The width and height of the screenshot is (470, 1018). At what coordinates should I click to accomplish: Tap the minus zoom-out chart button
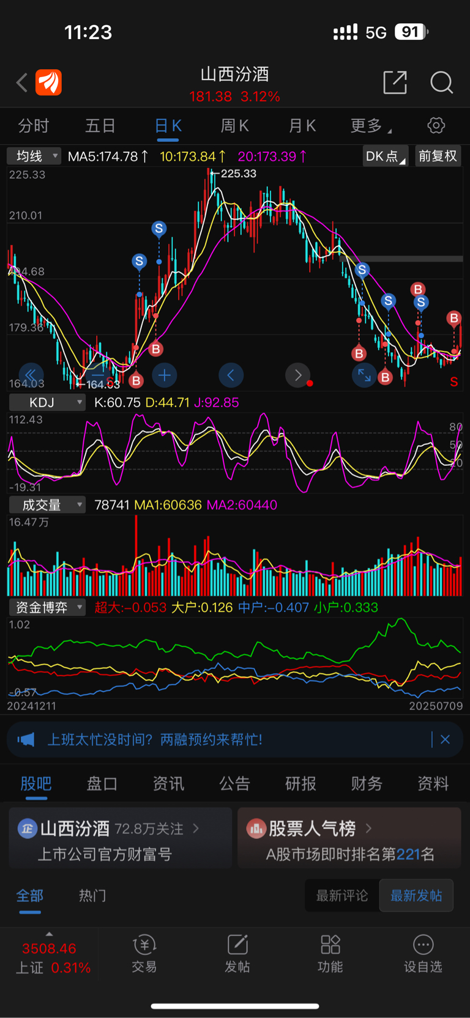click(x=97, y=375)
